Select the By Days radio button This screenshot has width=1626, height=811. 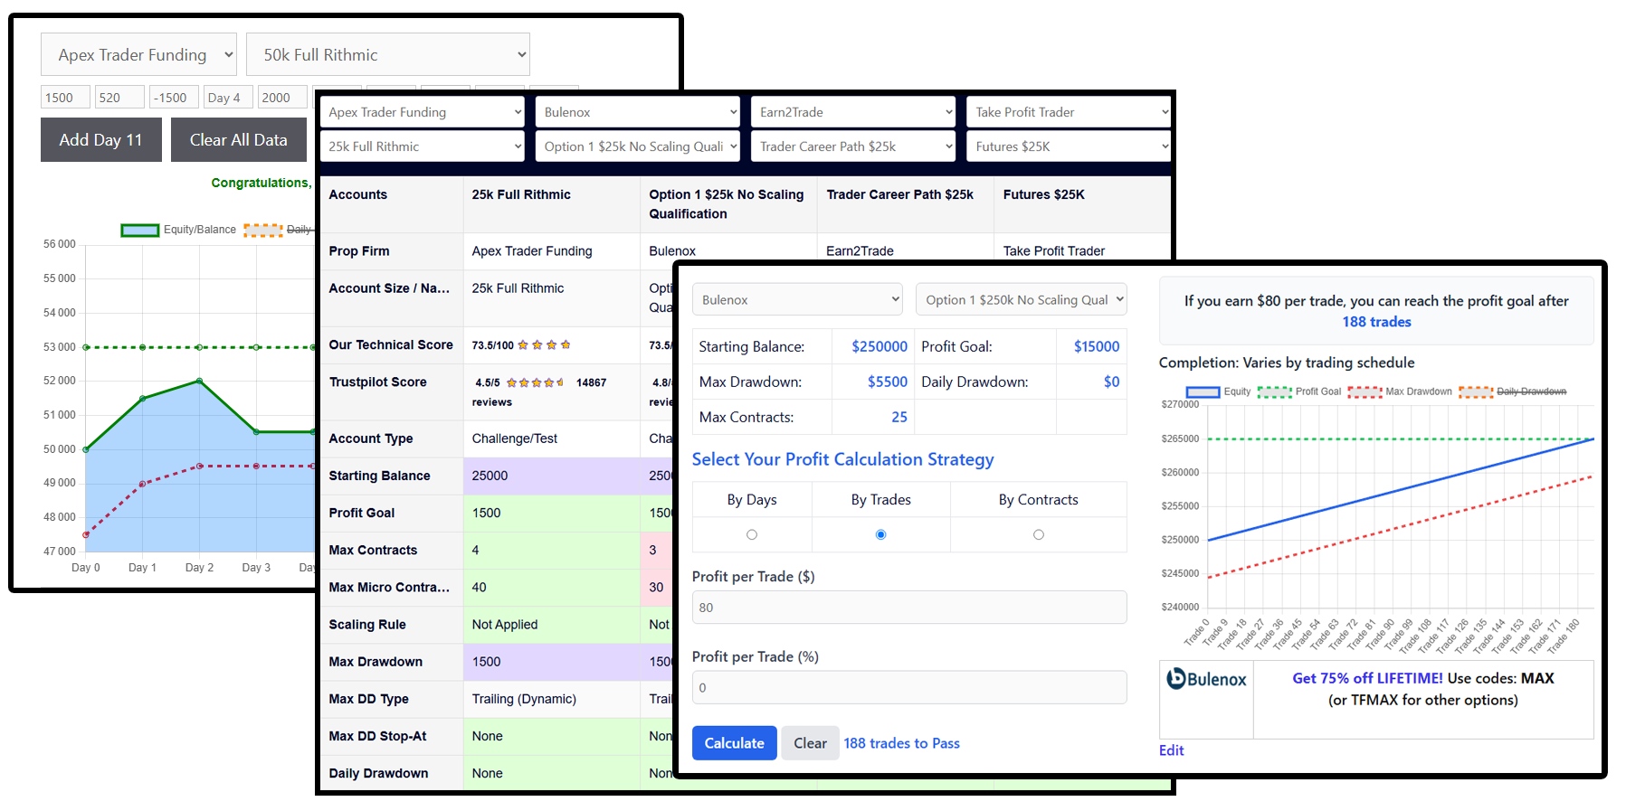click(x=752, y=534)
